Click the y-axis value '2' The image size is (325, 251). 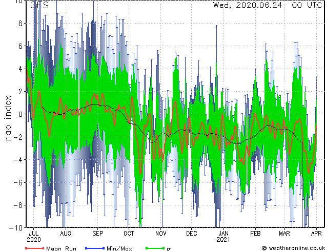pos(21,92)
